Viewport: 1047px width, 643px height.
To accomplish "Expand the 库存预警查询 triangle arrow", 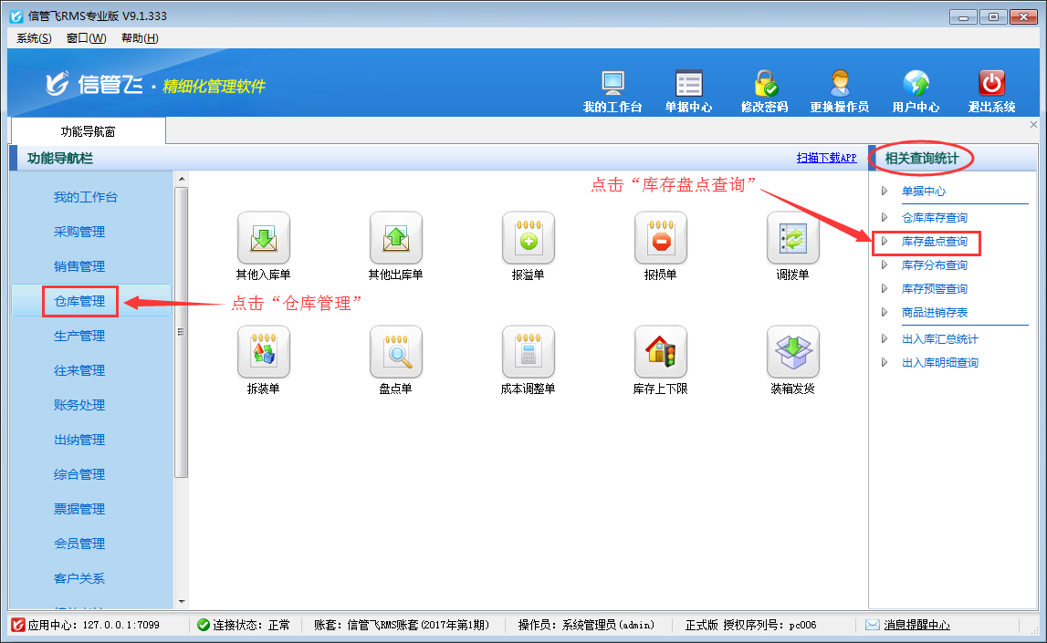I will (884, 289).
